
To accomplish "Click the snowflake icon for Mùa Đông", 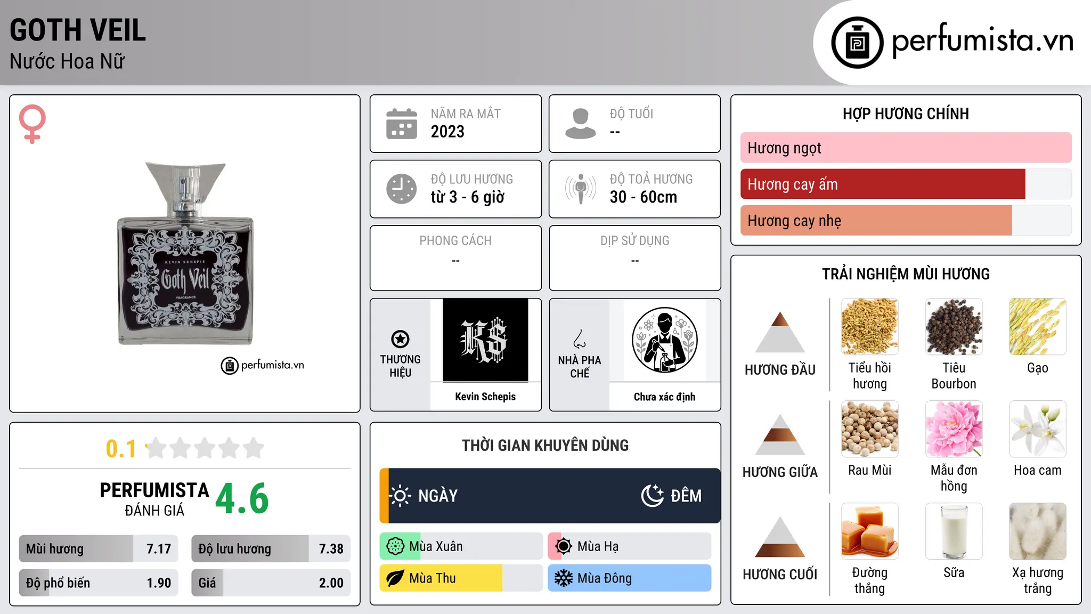I will (564, 578).
